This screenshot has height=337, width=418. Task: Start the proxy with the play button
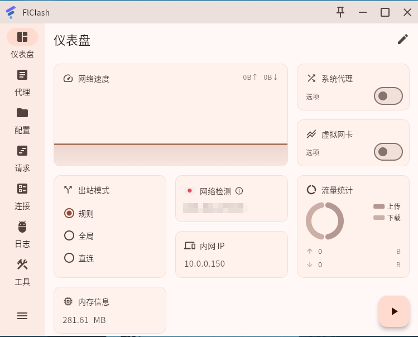394,311
